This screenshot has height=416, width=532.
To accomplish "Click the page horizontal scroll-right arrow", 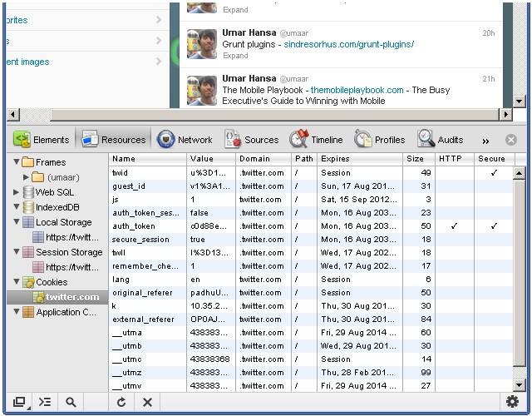I will click(505, 115).
